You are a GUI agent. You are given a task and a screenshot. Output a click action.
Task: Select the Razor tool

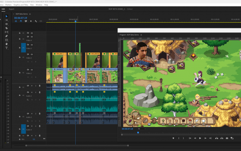point(6,28)
